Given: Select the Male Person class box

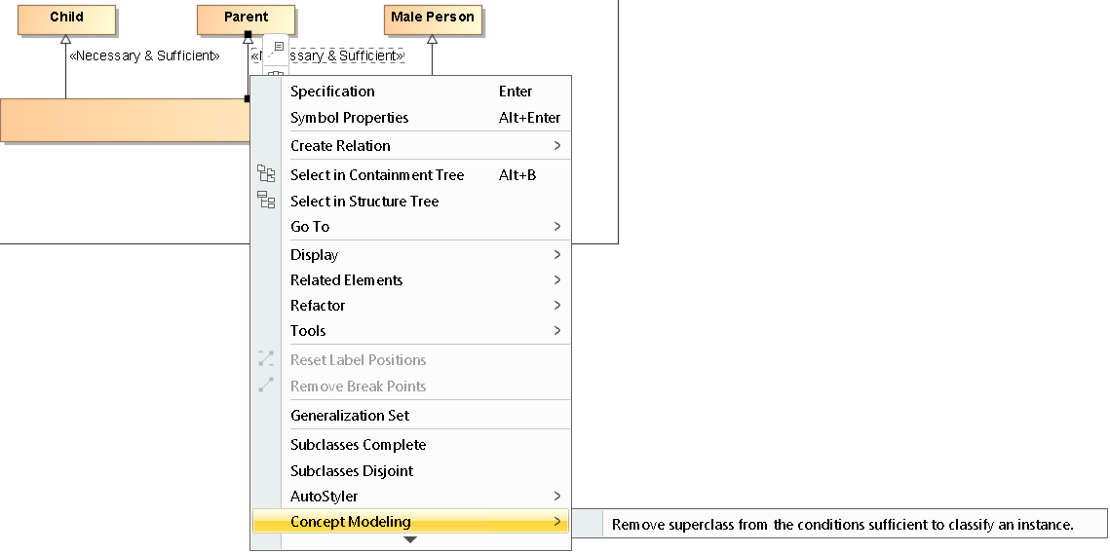Looking at the screenshot, I should (433, 18).
